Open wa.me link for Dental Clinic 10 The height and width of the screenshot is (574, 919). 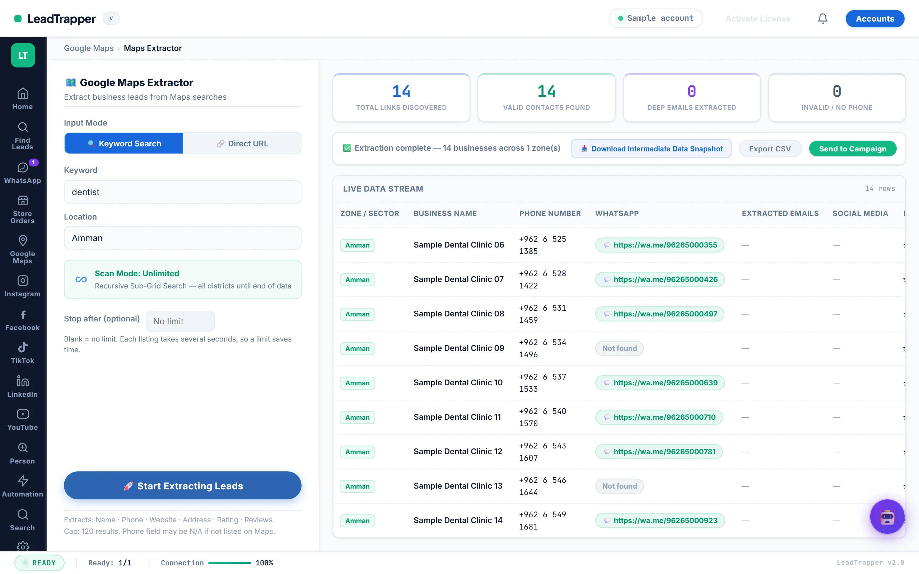tap(660, 383)
